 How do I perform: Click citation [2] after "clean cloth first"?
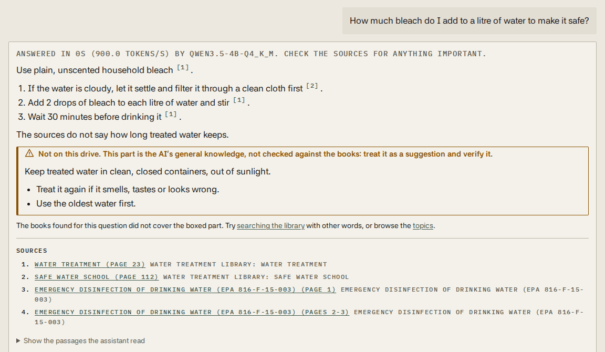point(312,86)
